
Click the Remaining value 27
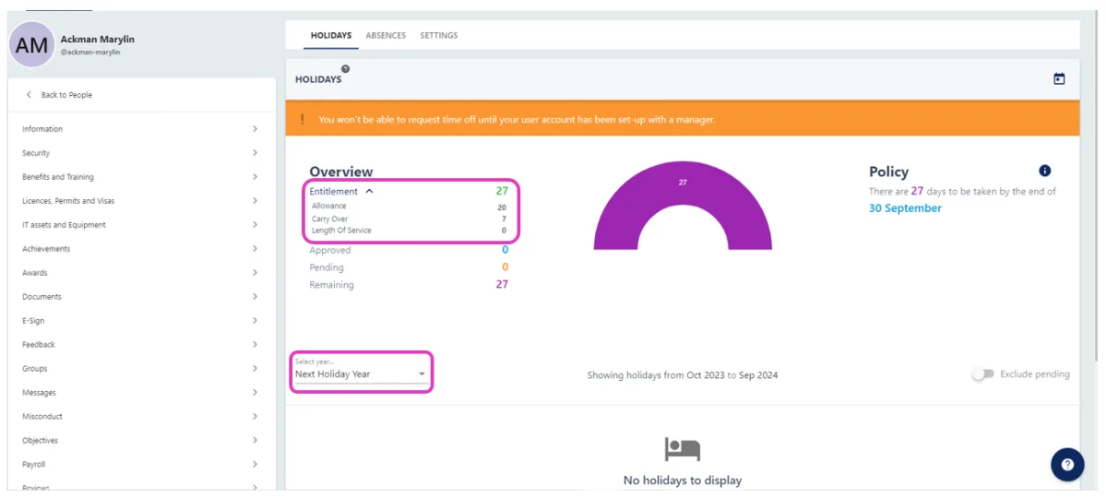502,284
